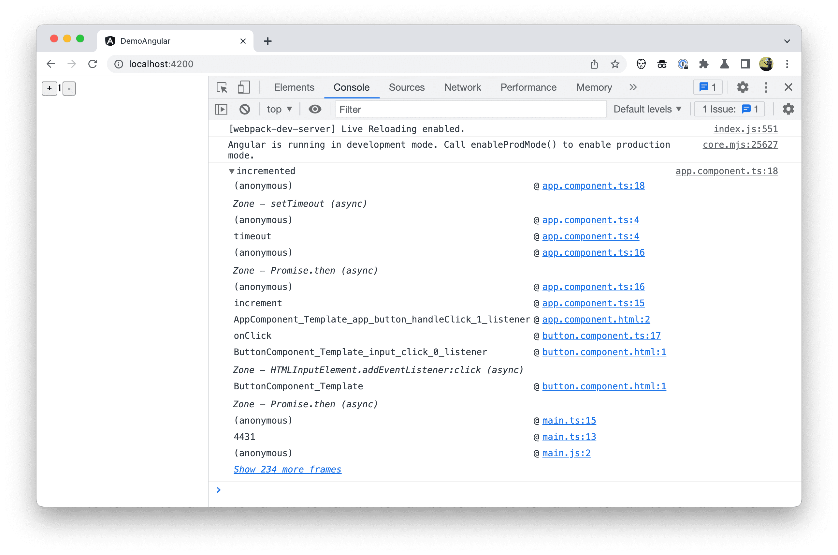Toggle the console sidebar icon
838x555 pixels.
coord(222,110)
